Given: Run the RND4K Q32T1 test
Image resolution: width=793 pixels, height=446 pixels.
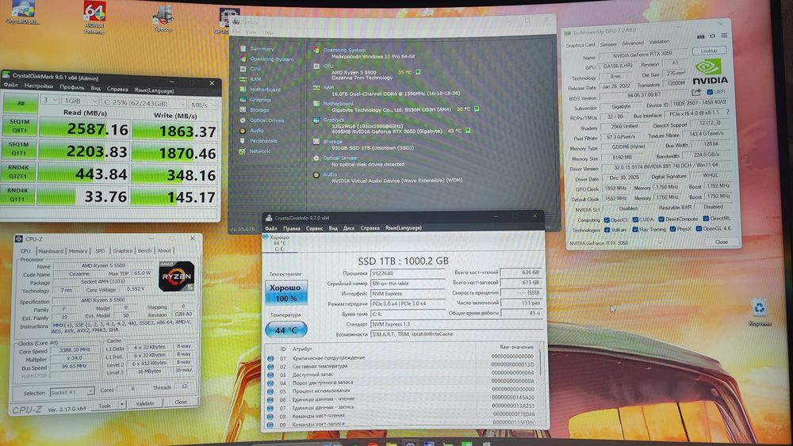Looking at the screenshot, I should (18, 171).
